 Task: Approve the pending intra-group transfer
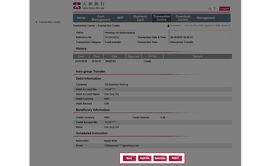pyautogui.click(x=145, y=158)
